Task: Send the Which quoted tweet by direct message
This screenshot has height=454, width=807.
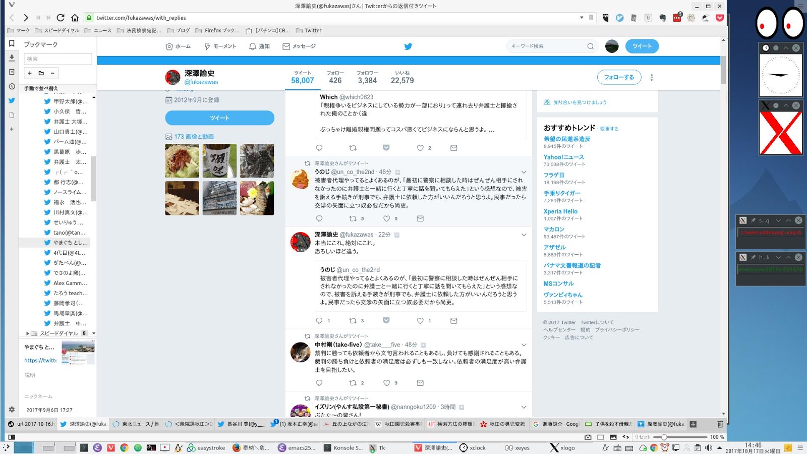Action: click(x=454, y=148)
